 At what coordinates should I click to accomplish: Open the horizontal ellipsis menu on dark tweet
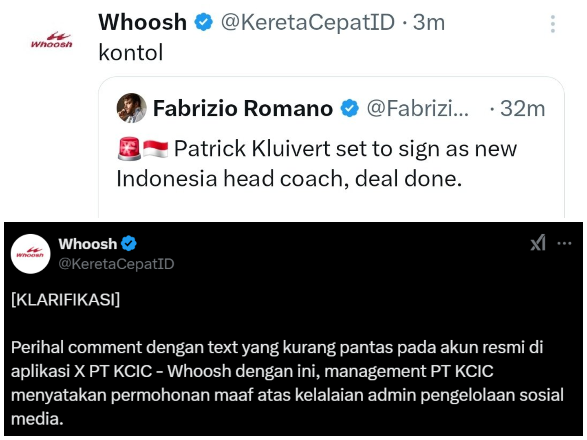click(564, 243)
